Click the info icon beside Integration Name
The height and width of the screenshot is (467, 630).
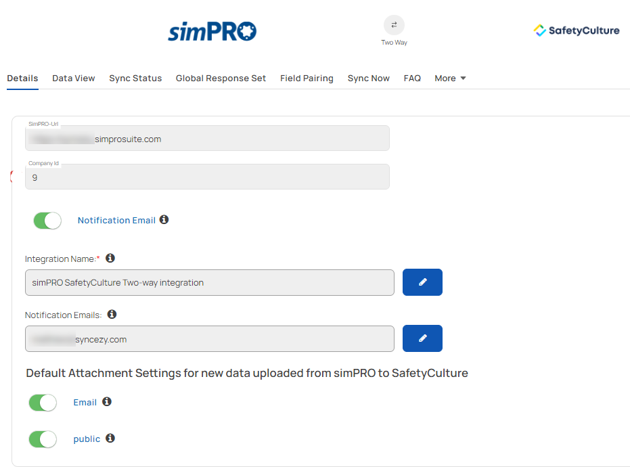click(110, 258)
